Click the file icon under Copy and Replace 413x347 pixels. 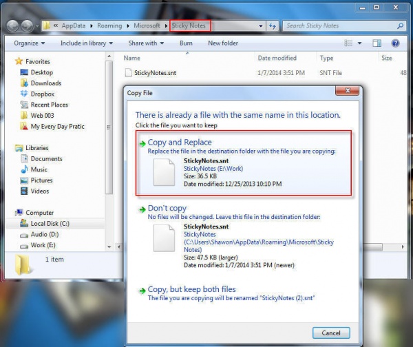(x=164, y=172)
